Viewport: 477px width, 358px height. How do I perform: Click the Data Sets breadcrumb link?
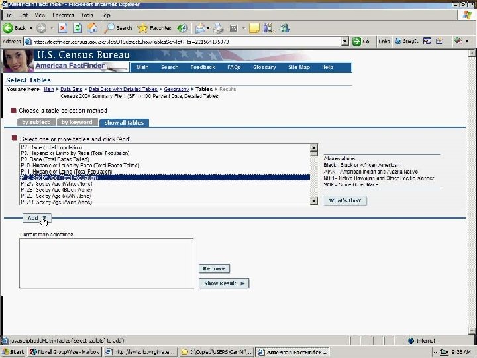pos(71,89)
